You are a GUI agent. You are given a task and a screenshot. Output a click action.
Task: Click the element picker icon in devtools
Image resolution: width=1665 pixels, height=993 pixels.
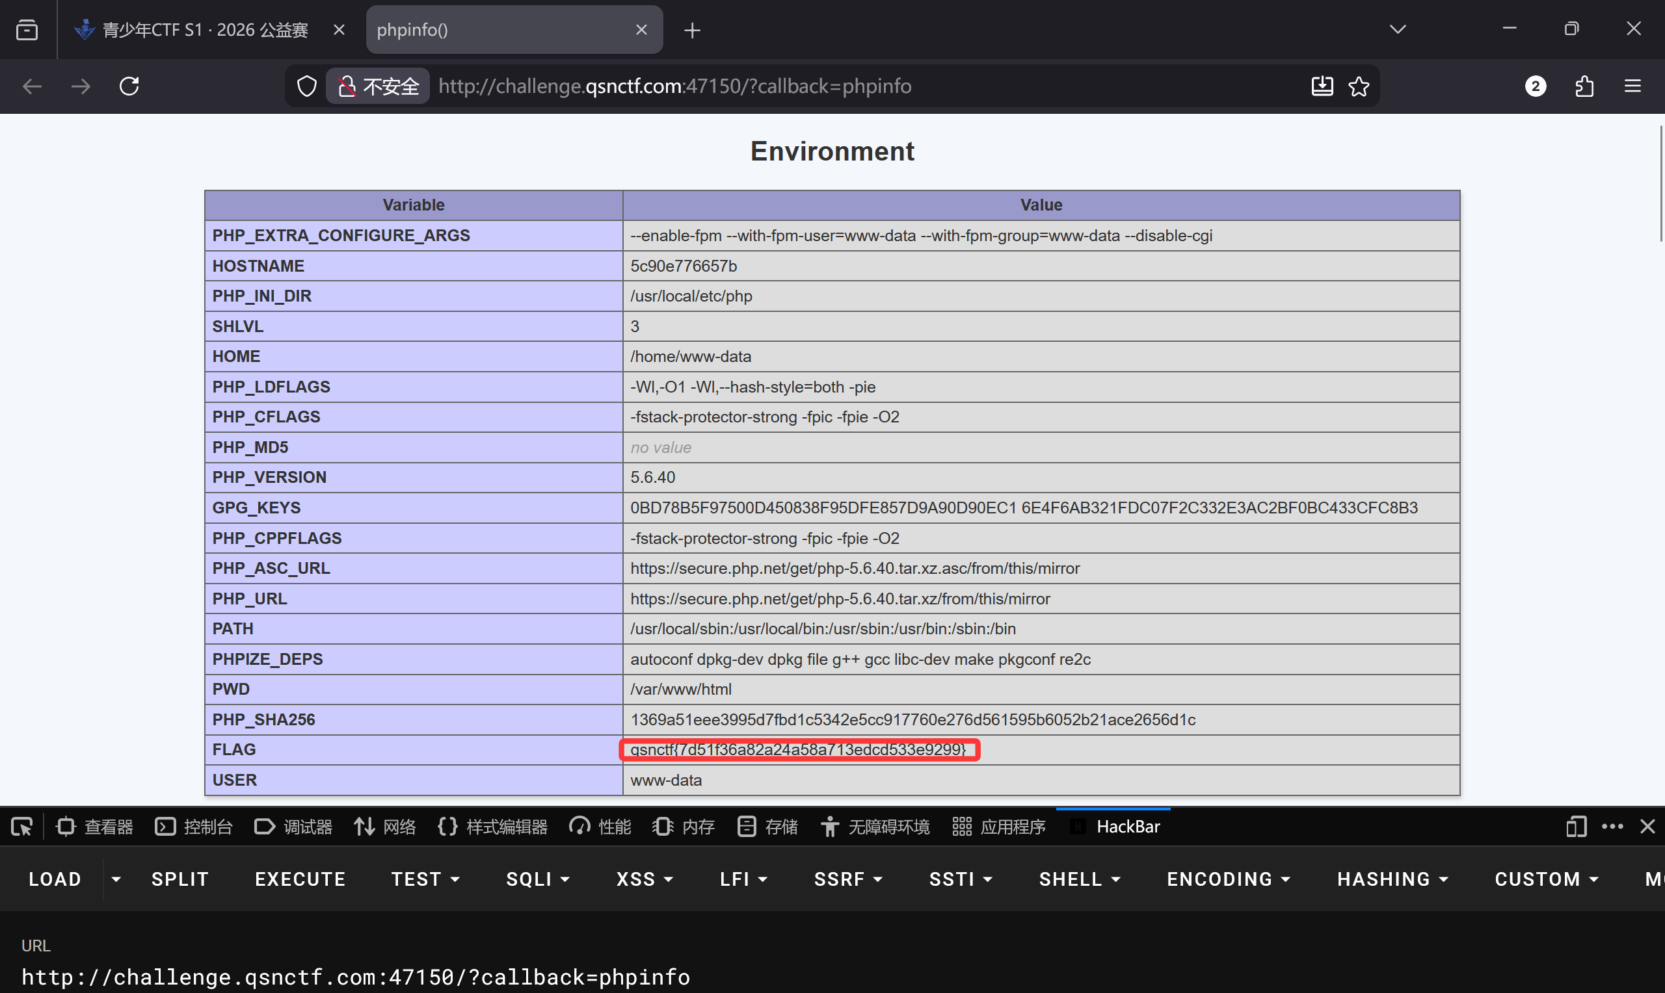(21, 827)
